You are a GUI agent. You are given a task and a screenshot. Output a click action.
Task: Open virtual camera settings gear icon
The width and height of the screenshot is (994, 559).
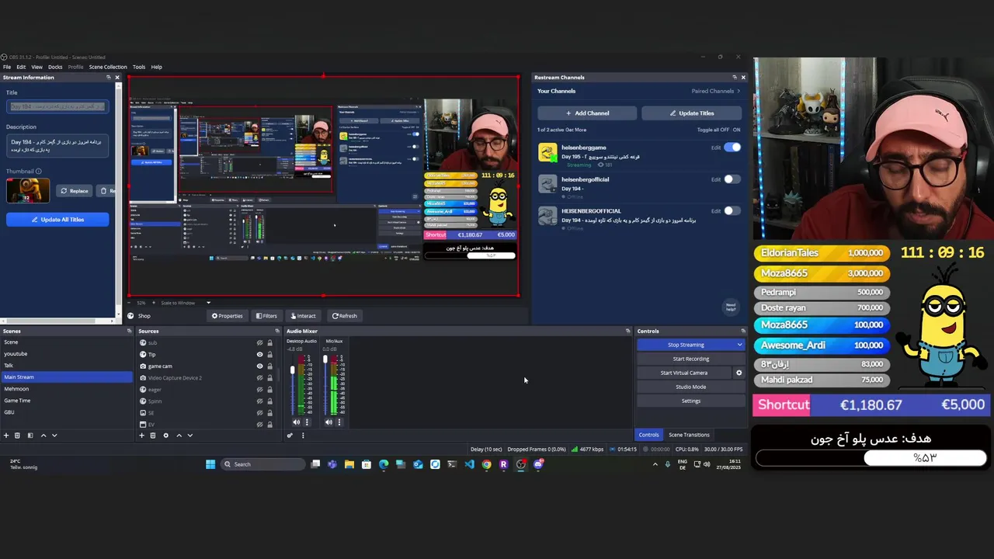739,373
